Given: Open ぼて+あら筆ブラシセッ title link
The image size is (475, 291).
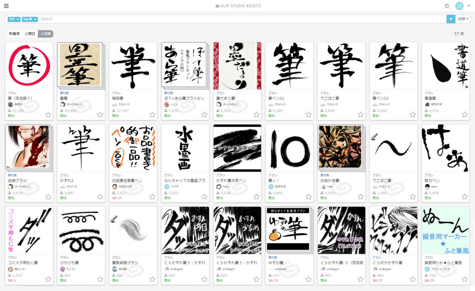Looking at the screenshot, I should (x=184, y=98).
